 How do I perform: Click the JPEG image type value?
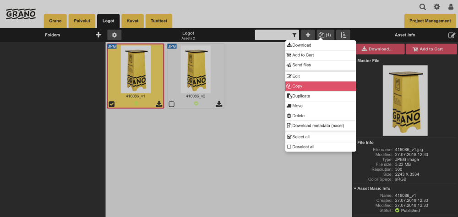click(407, 159)
